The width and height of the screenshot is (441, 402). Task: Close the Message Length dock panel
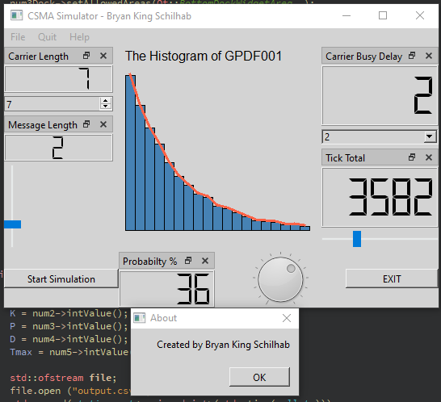tap(103, 124)
